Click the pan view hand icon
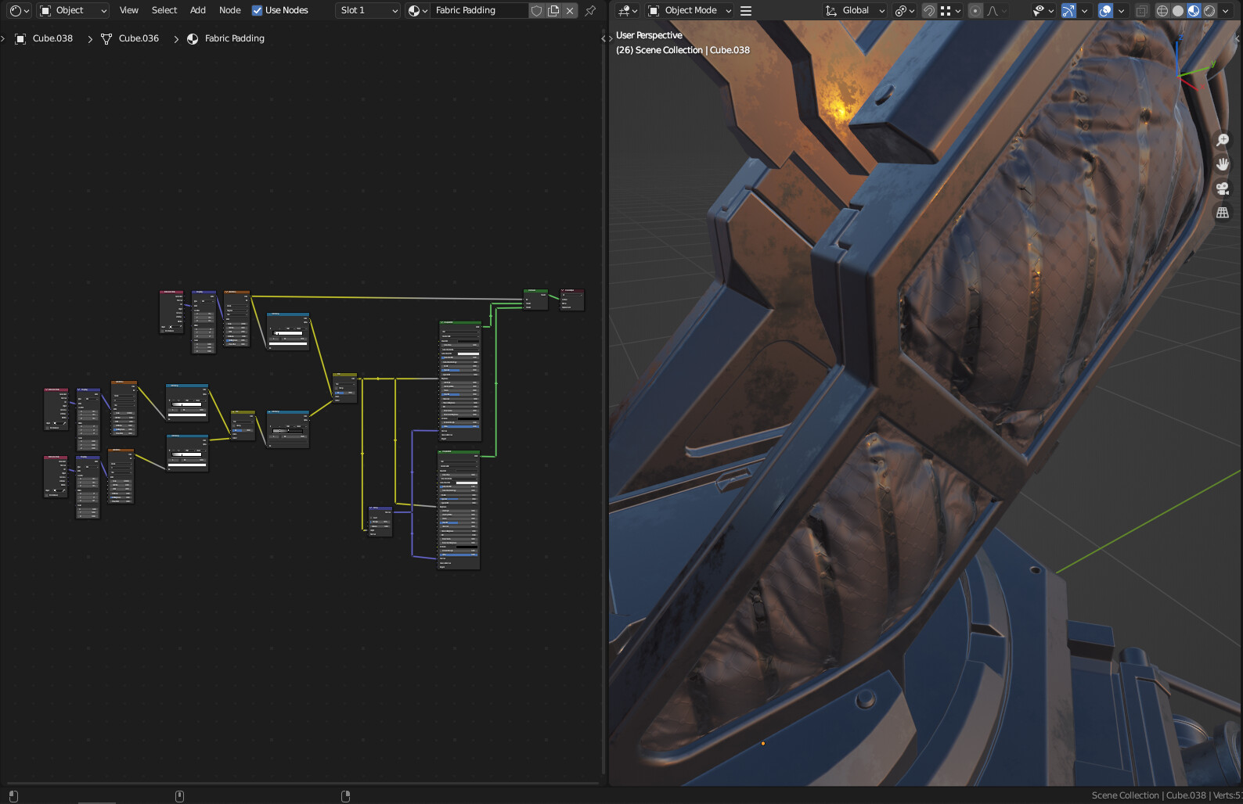The width and height of the screenshot is (1243, 804). 1222,164
